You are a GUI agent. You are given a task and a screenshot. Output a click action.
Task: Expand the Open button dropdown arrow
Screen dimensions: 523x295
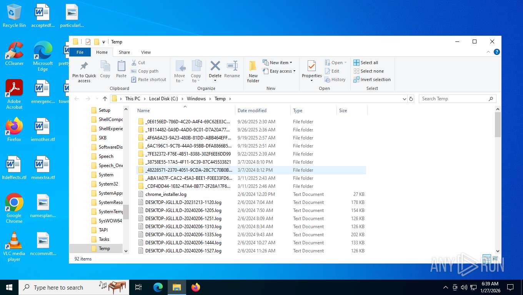coord(345,63)
